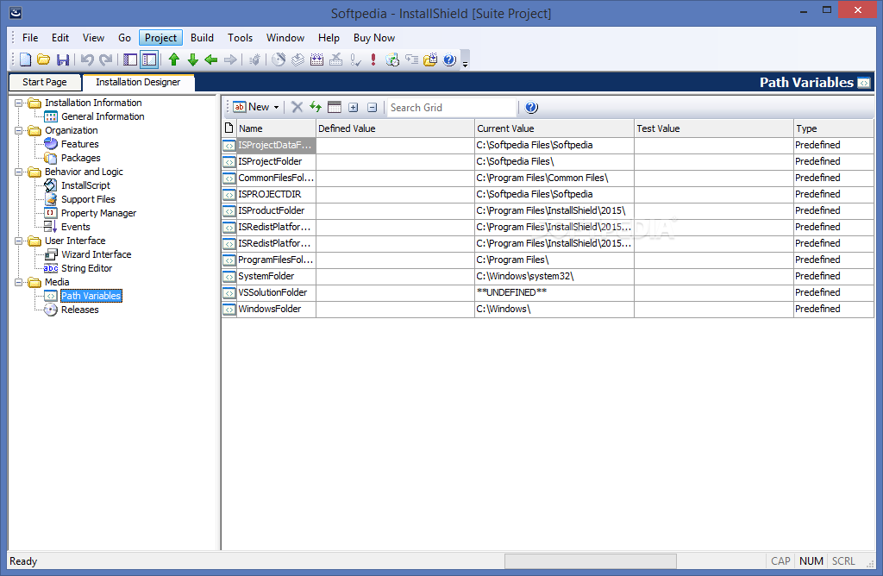Select the ISProjectFolder row name
Viewport: 883px width, 576px height.
click(270, 161)
